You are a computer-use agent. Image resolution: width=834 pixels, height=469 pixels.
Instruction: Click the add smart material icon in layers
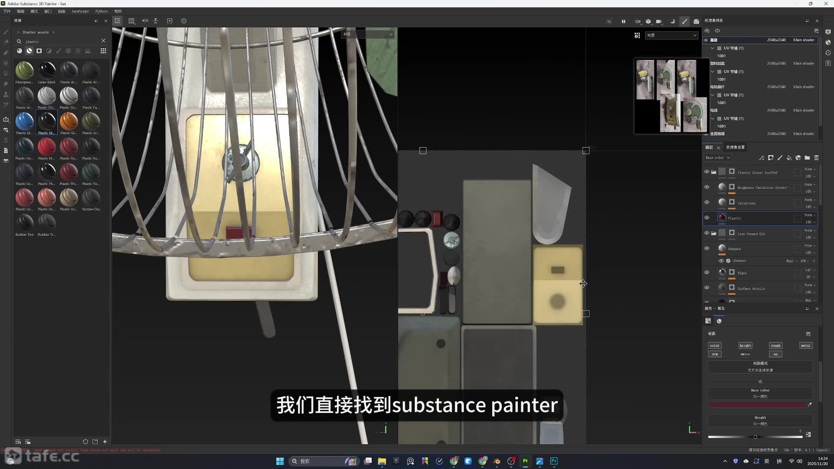pyautogui.click(x=798, y=158)
